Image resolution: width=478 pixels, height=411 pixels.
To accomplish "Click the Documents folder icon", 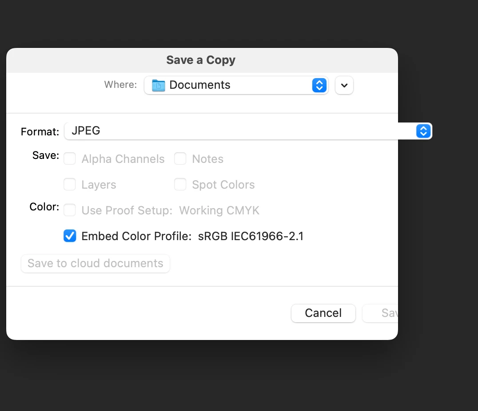I will [158, 85].
